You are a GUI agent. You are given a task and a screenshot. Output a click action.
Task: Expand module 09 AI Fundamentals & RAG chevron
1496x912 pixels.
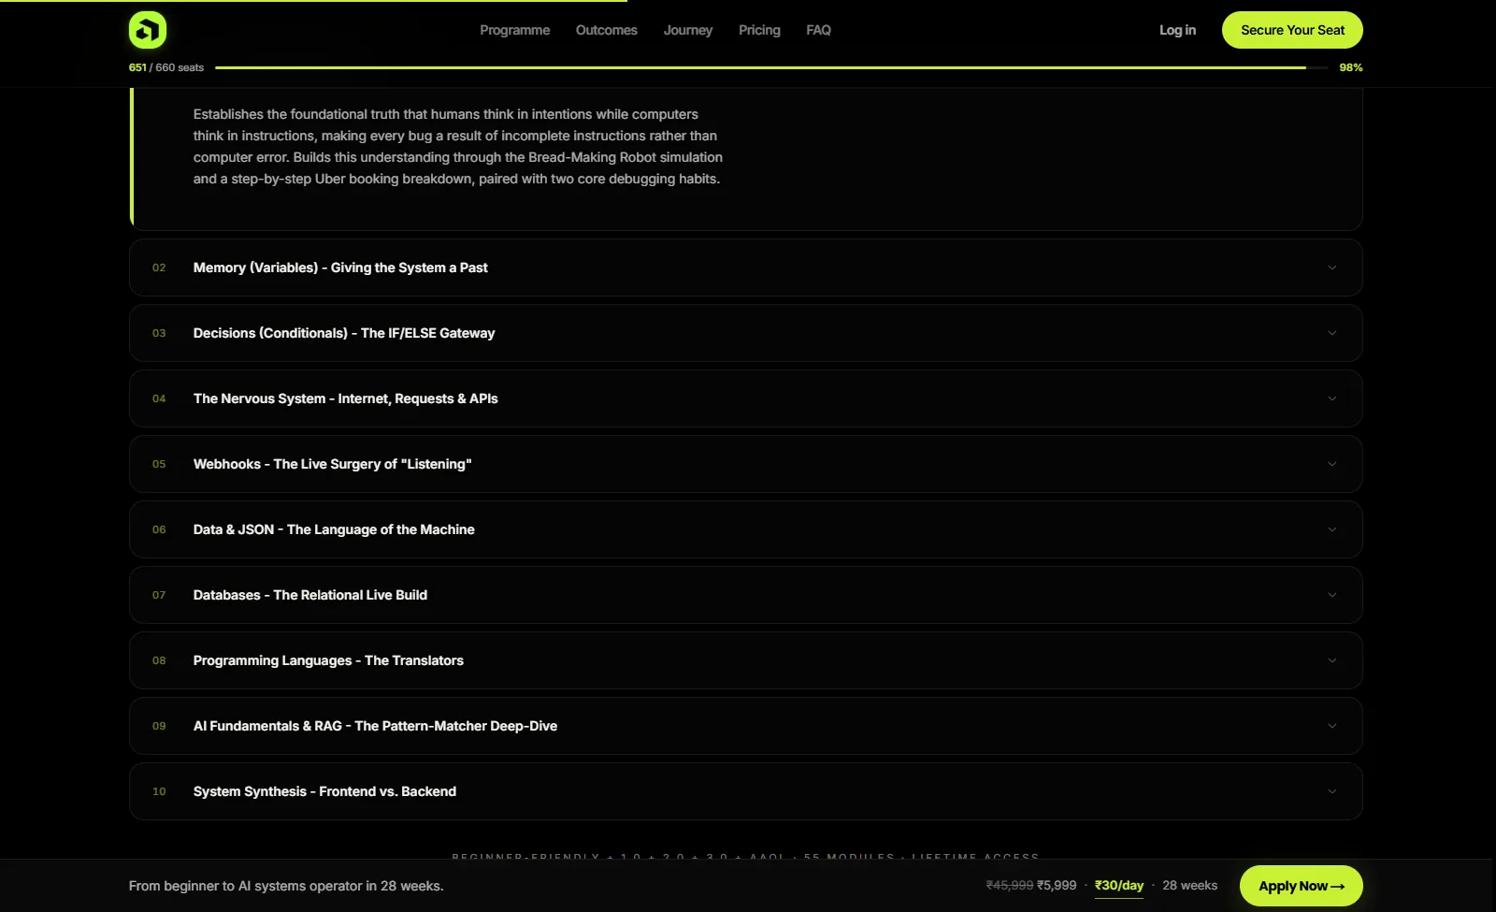tap(1332, 726)
